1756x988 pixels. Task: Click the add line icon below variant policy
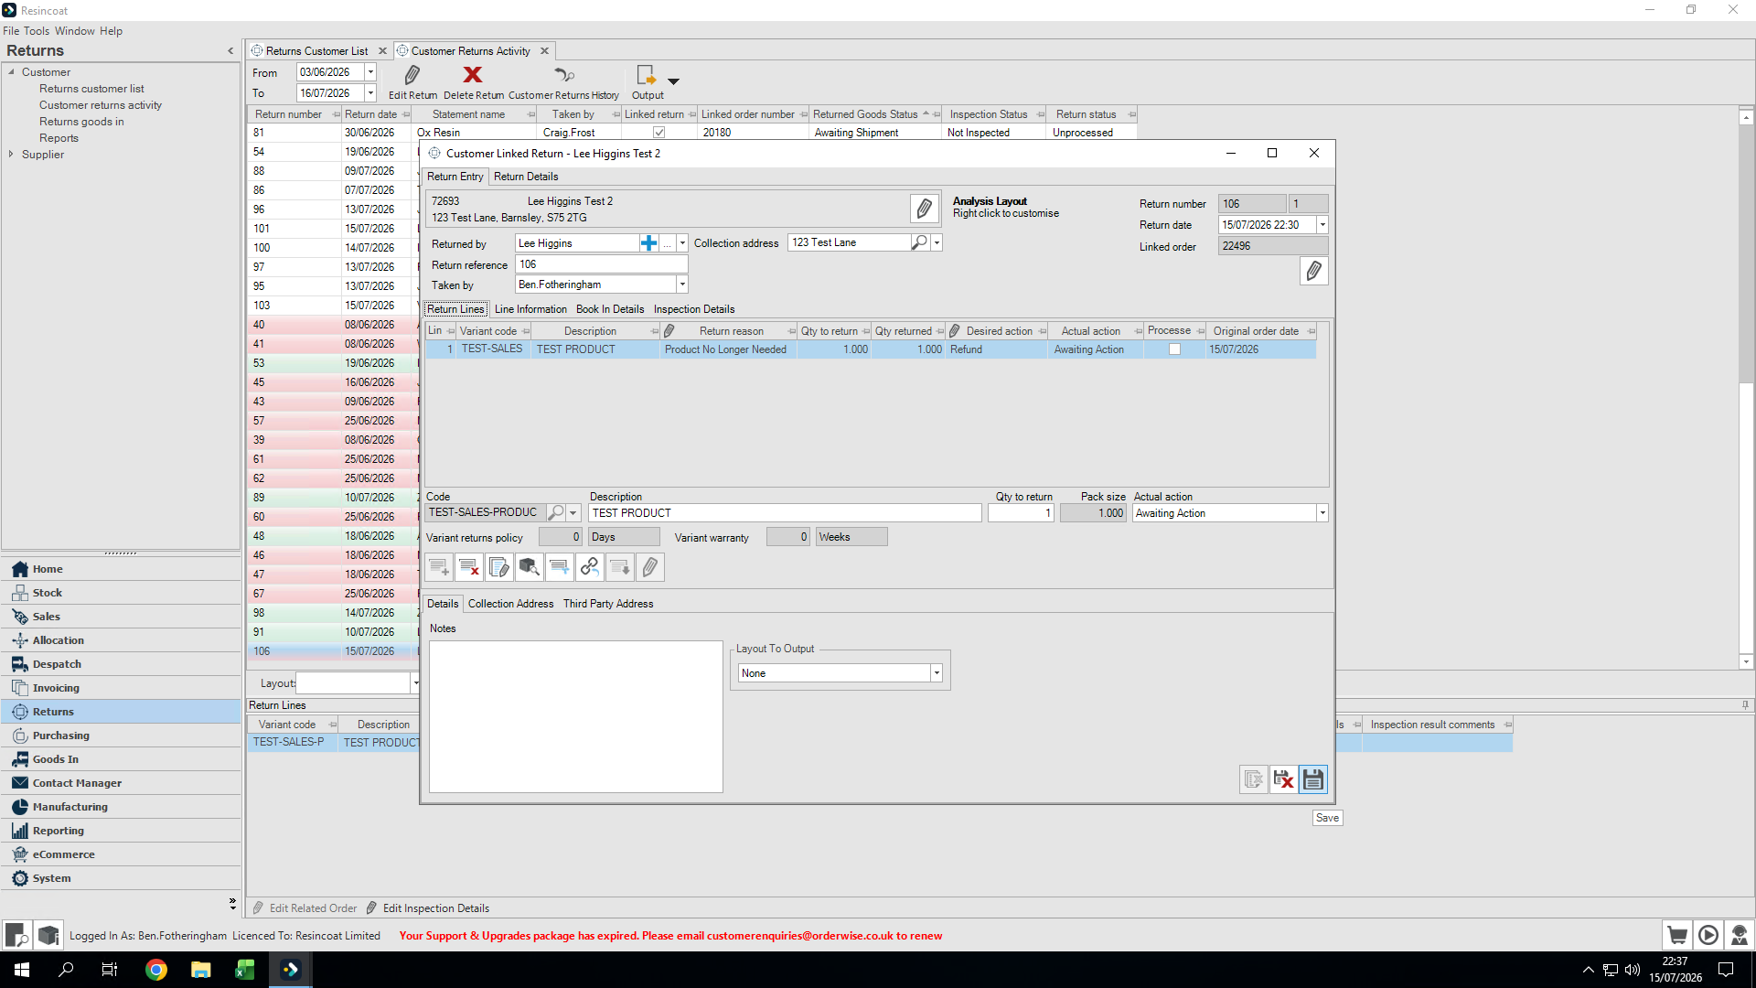pos(439,568)
